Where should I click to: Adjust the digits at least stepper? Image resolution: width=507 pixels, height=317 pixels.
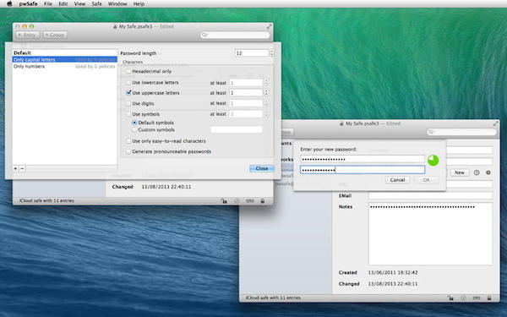[x=266, y=103]
